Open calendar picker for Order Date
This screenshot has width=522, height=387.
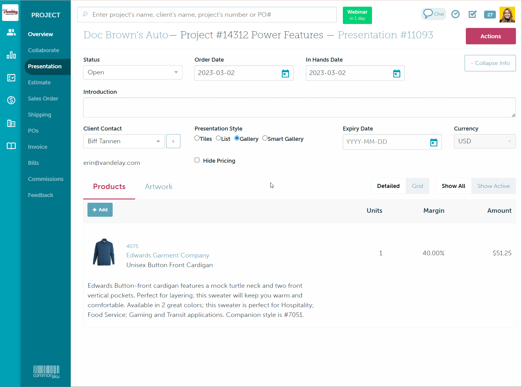click(x=285, y=73)
